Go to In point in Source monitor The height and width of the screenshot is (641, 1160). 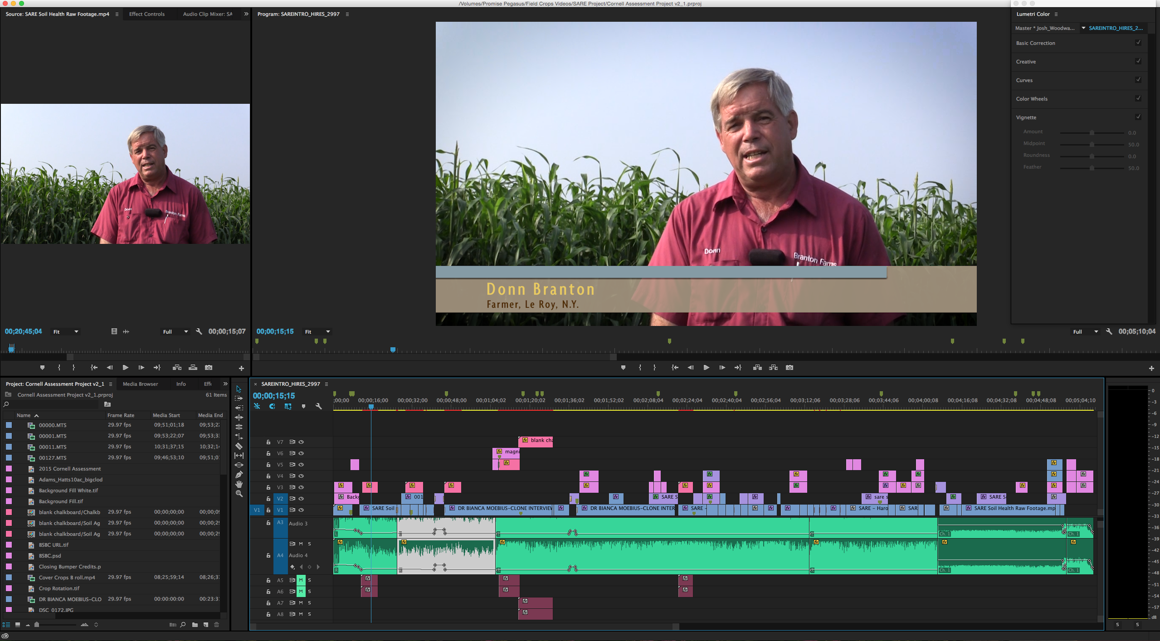pyautogui.click(x=94, y=368)
